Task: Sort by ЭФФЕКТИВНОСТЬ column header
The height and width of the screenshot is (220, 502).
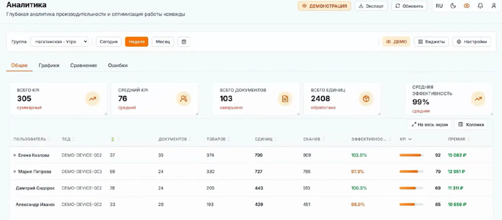Action: click(x=372, y=139)
